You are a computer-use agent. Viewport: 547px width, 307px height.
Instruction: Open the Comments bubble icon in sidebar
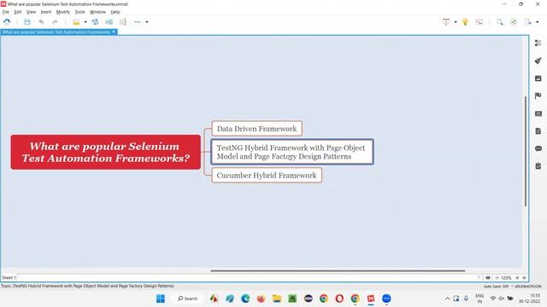[x=538, y=148]
